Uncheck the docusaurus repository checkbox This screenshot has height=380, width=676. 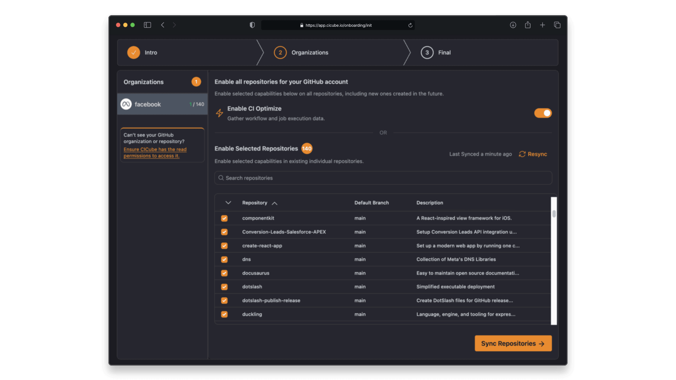click(x=224, y=273)
